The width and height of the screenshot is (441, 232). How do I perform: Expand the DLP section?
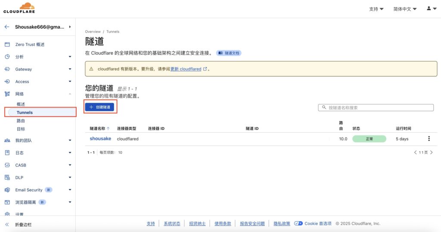pos(70,177)
